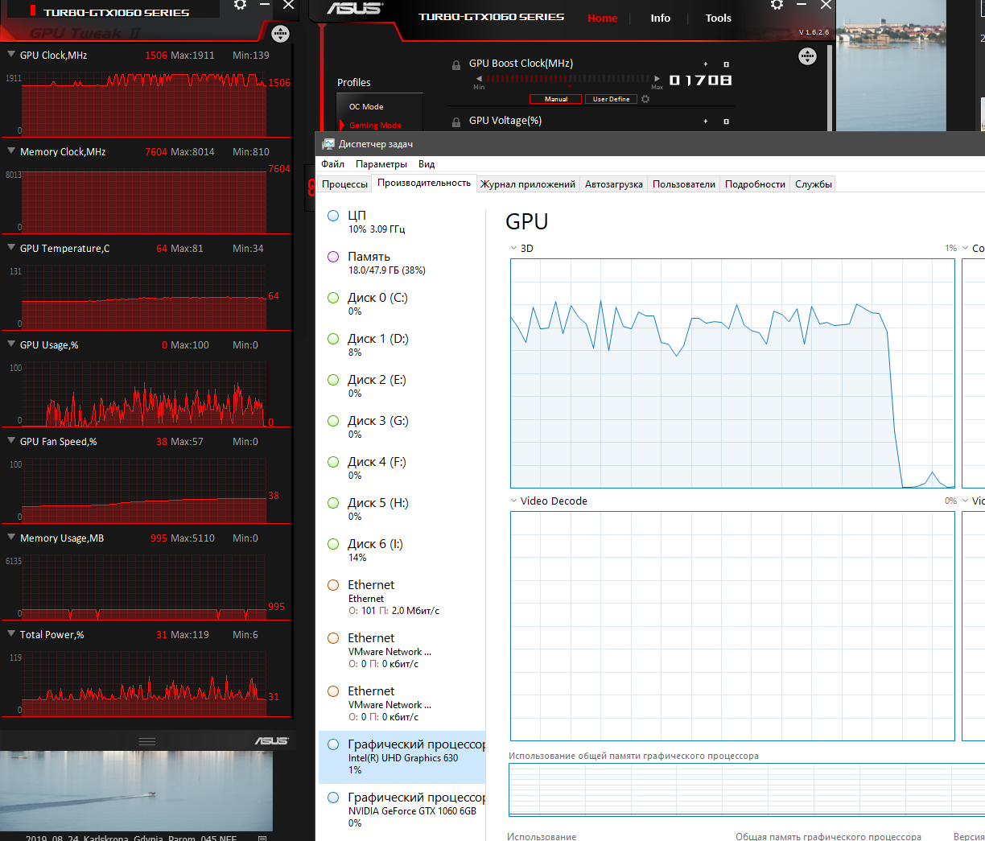
Task: Select Диск 3 (G:) in the sidebar
Action: coord(402,427)
